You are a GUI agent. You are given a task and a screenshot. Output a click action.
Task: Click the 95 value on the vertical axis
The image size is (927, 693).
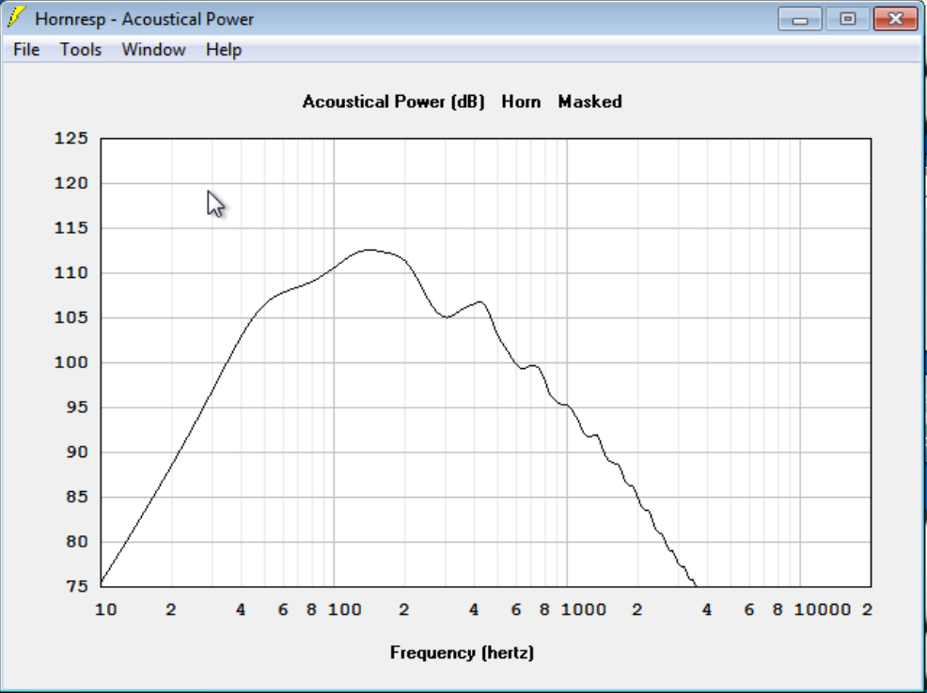coord(76,408)
